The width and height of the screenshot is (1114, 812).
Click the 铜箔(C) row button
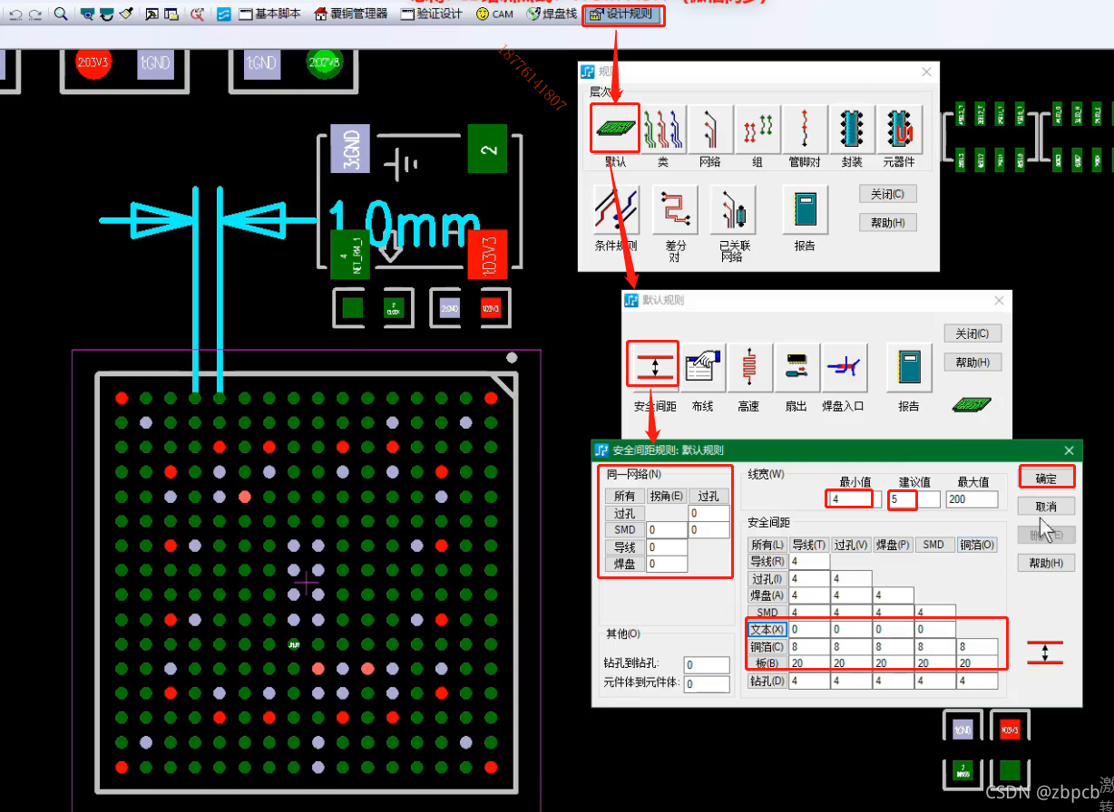[x=767, y=646]
